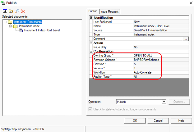
Task: Click the Instrument Index - Unit Level document icon
Action: pyautogui.click(x=21, y=30)
